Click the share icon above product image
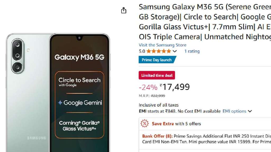271x152 pixels. (124, 11)
